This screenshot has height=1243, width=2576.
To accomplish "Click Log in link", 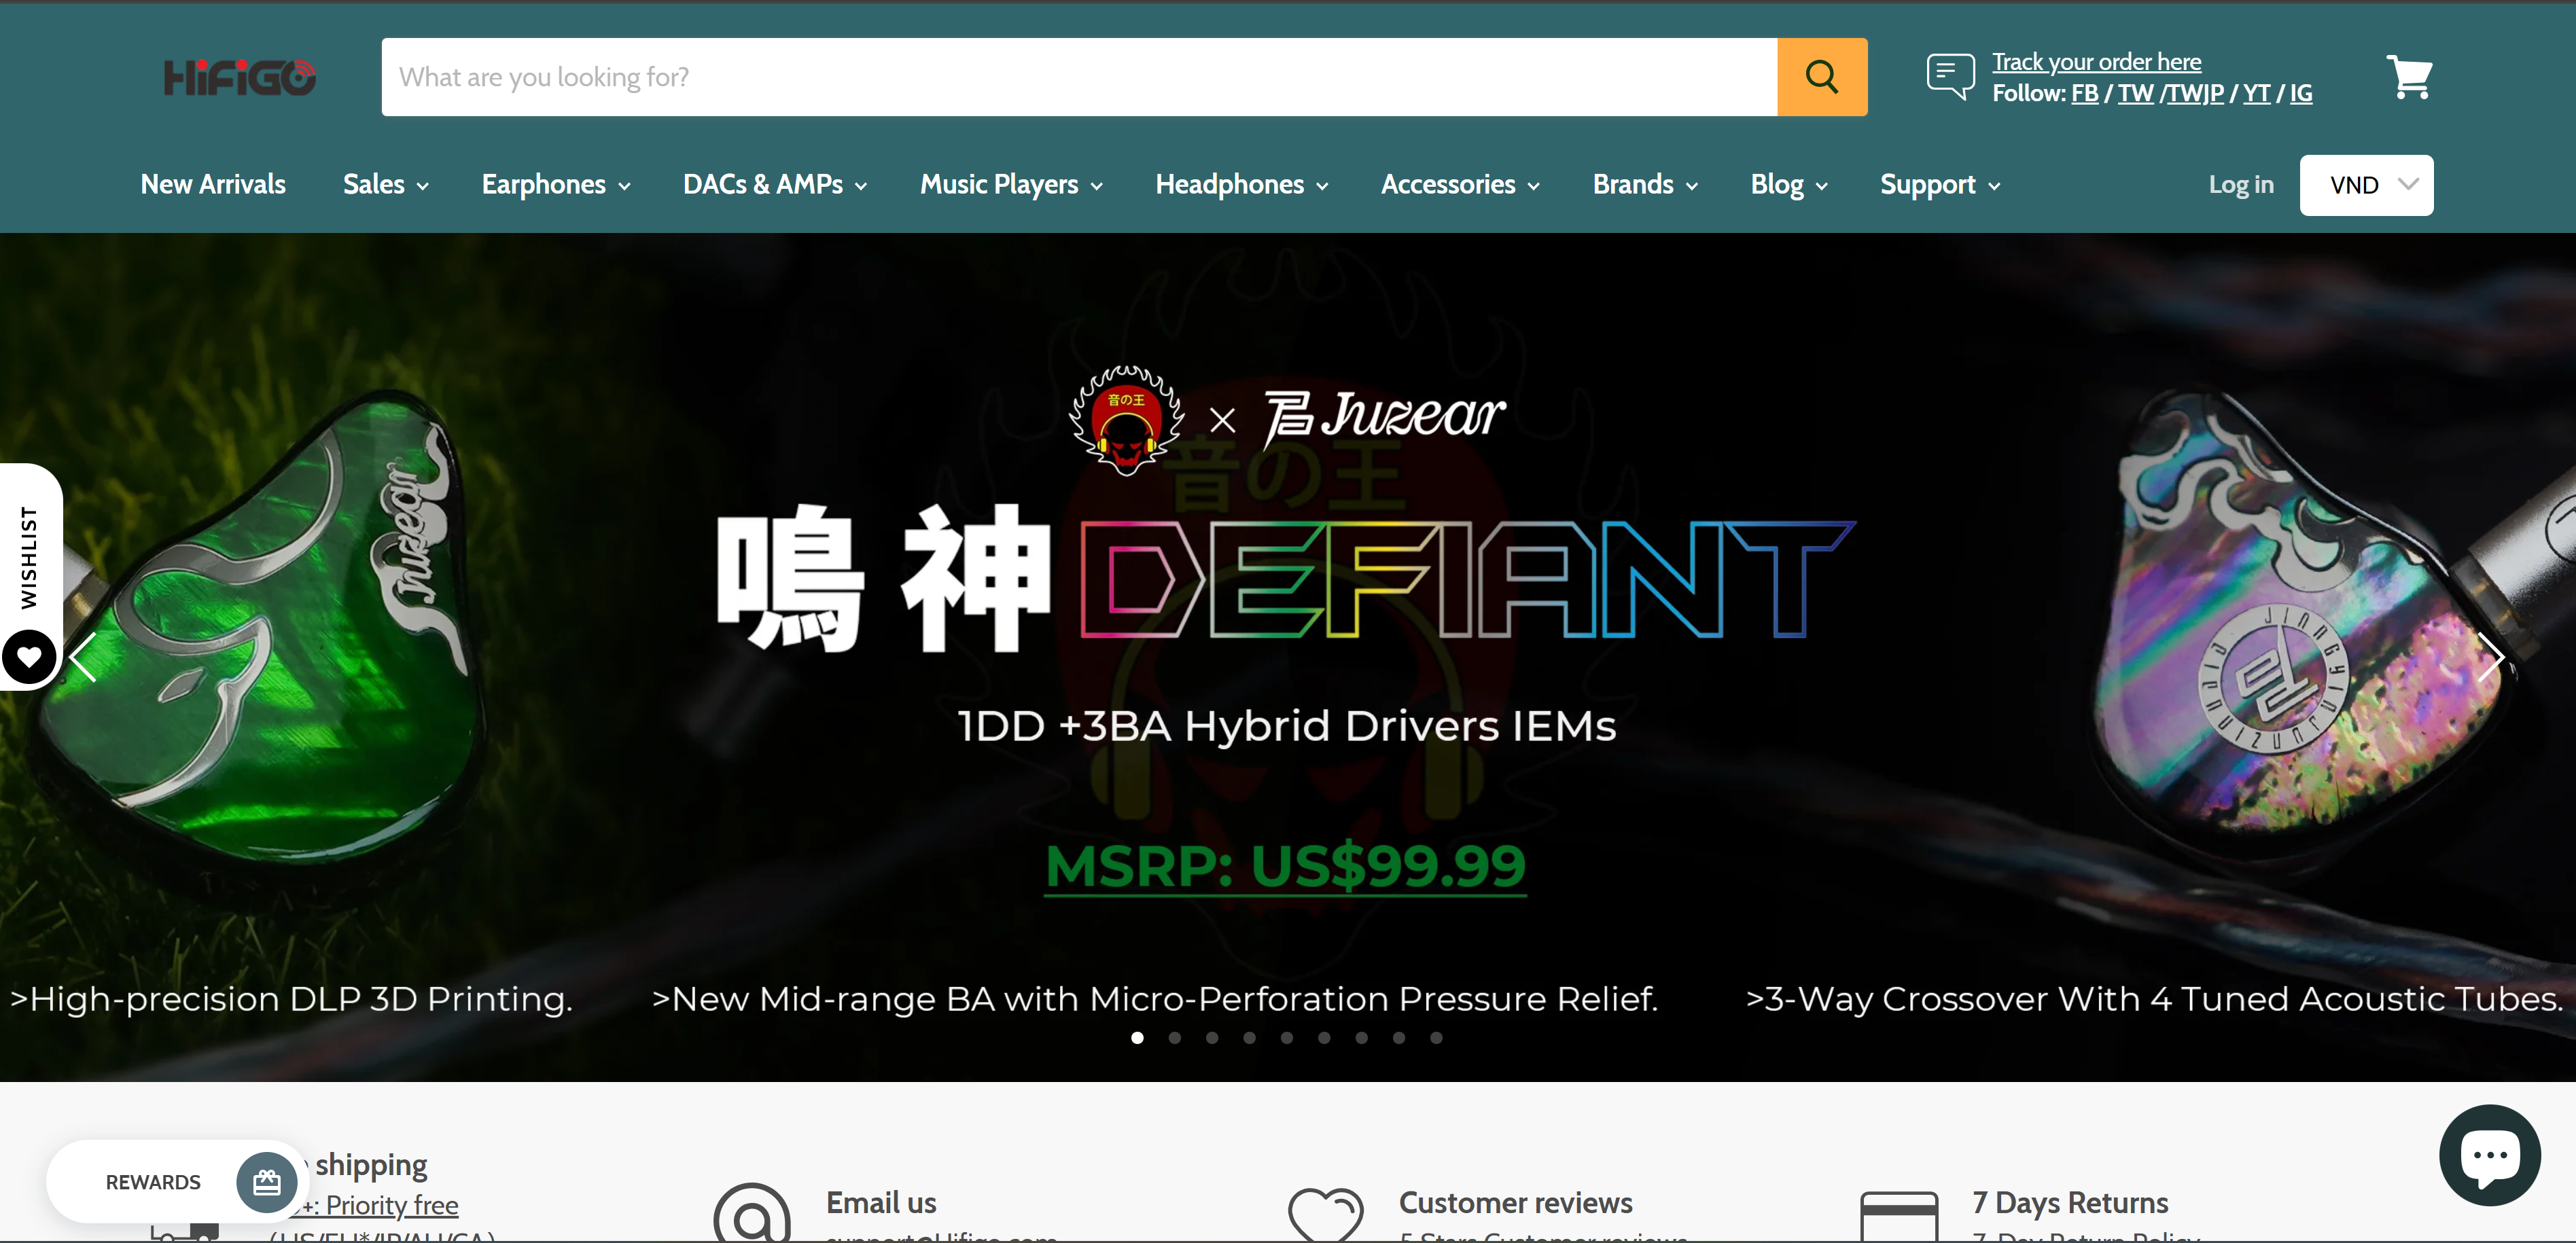I will pyautogui.click(x=2241, y=184).
